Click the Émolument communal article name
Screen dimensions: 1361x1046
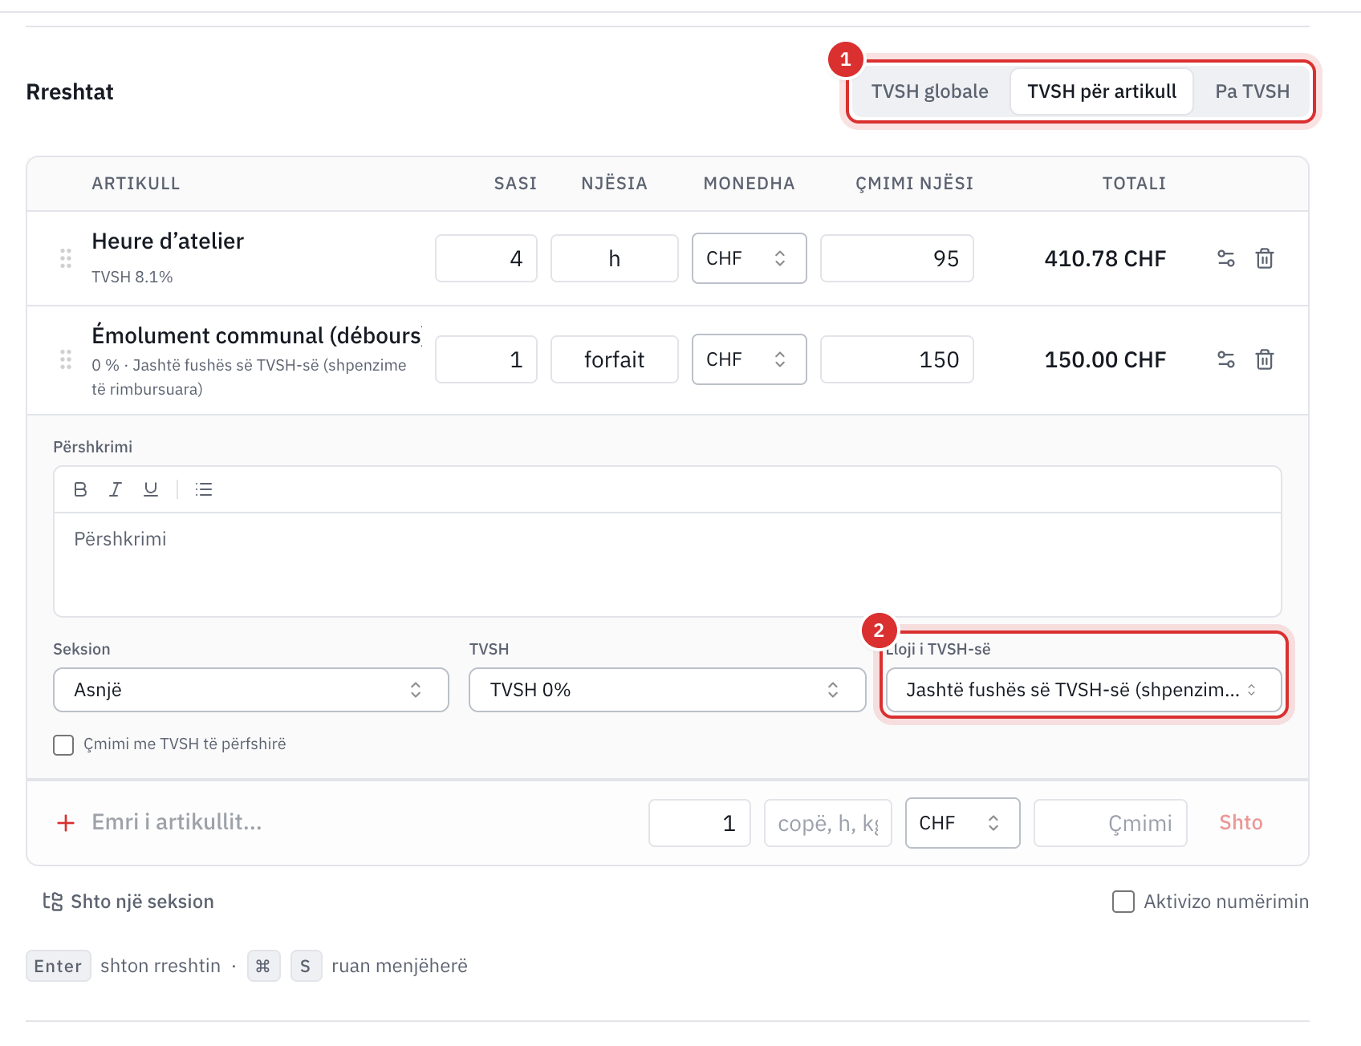257,335
